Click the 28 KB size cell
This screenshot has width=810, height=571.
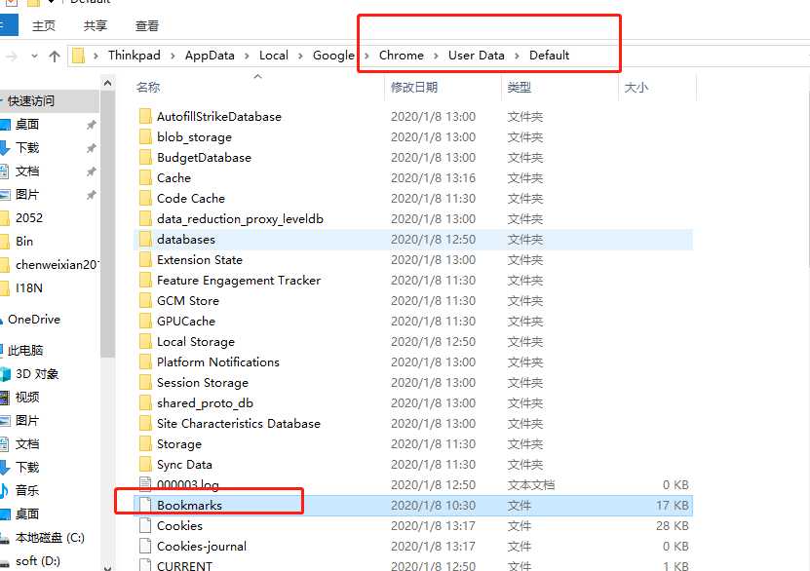pyautogui.click(x=672, y=526)
